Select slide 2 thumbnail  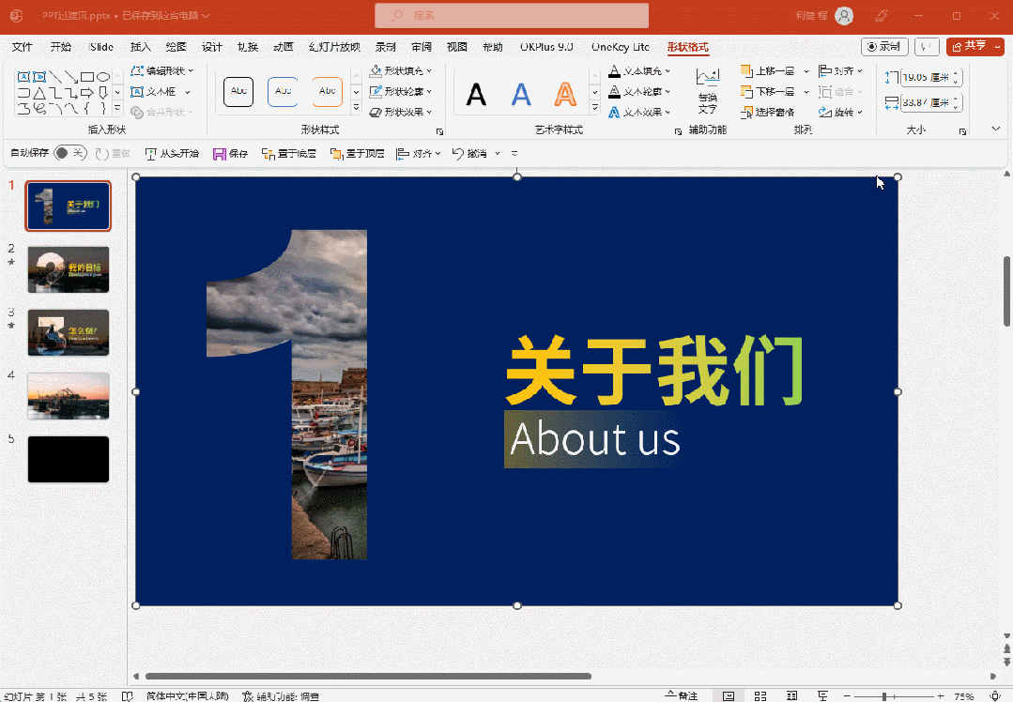click(69, 269)
